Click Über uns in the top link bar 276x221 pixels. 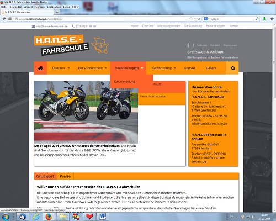tap(147, 26)
